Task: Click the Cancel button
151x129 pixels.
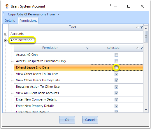Action: 90,120
